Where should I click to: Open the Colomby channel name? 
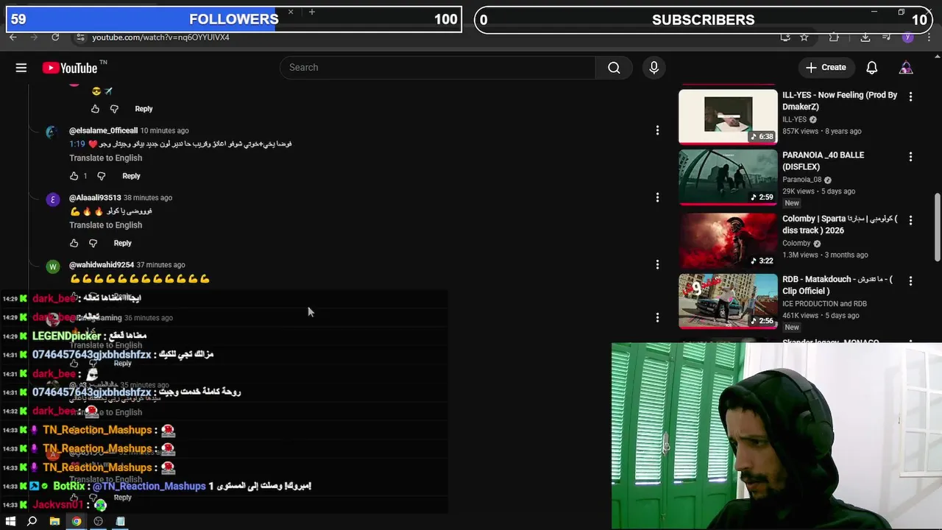796,243
